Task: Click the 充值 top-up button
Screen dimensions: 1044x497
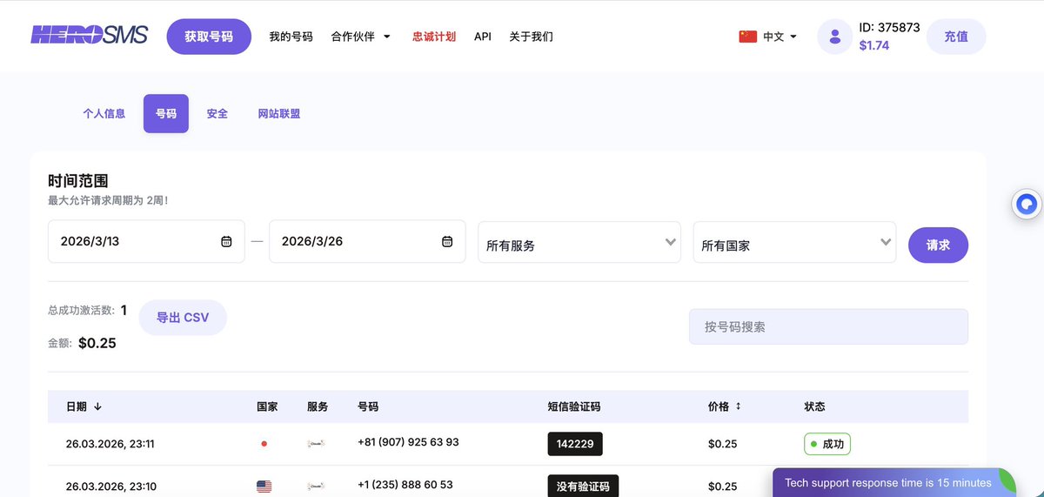Action: point(956,37)
